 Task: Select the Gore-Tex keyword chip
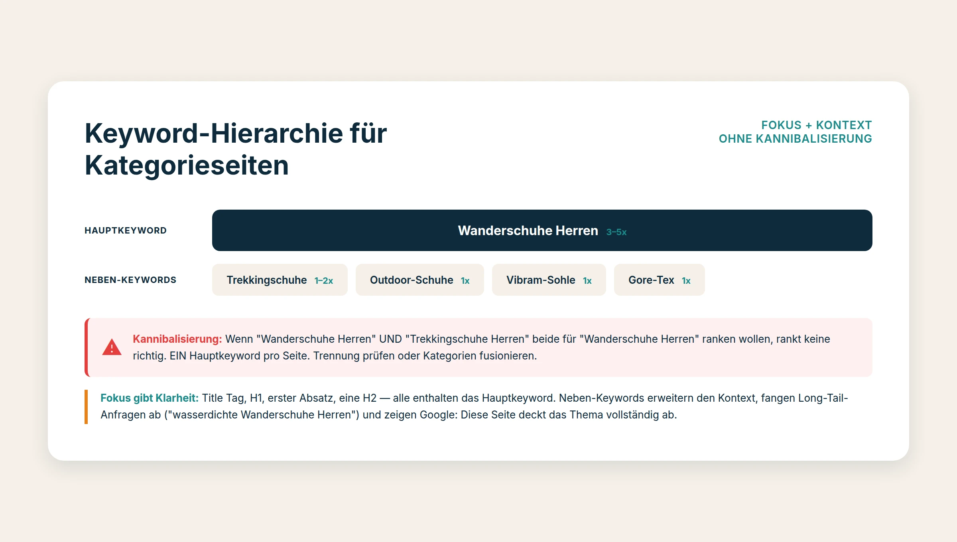point(659,280)
